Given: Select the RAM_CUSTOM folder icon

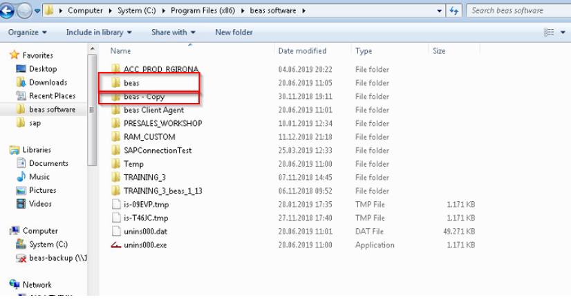Looking at the screenshot, I should 116,137.
